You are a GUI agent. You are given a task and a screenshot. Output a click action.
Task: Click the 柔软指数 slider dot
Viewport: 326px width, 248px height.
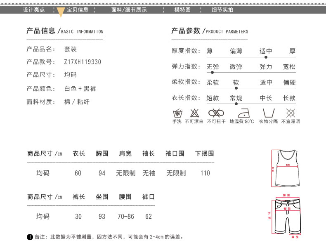tap(236, 88)
